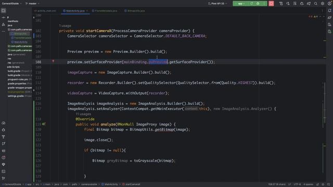
Task: Switch to the activity_main.xml tab
Action: [45, 10]
